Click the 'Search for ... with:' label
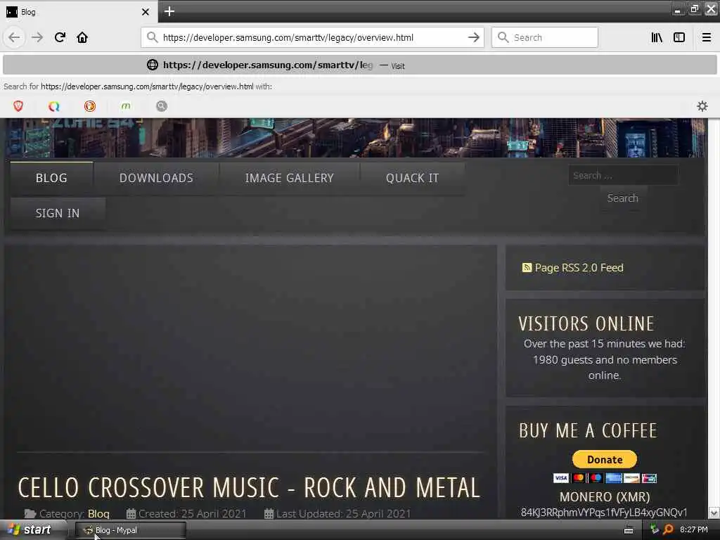This screenshot has width=720, height=540. click(138, 86)
